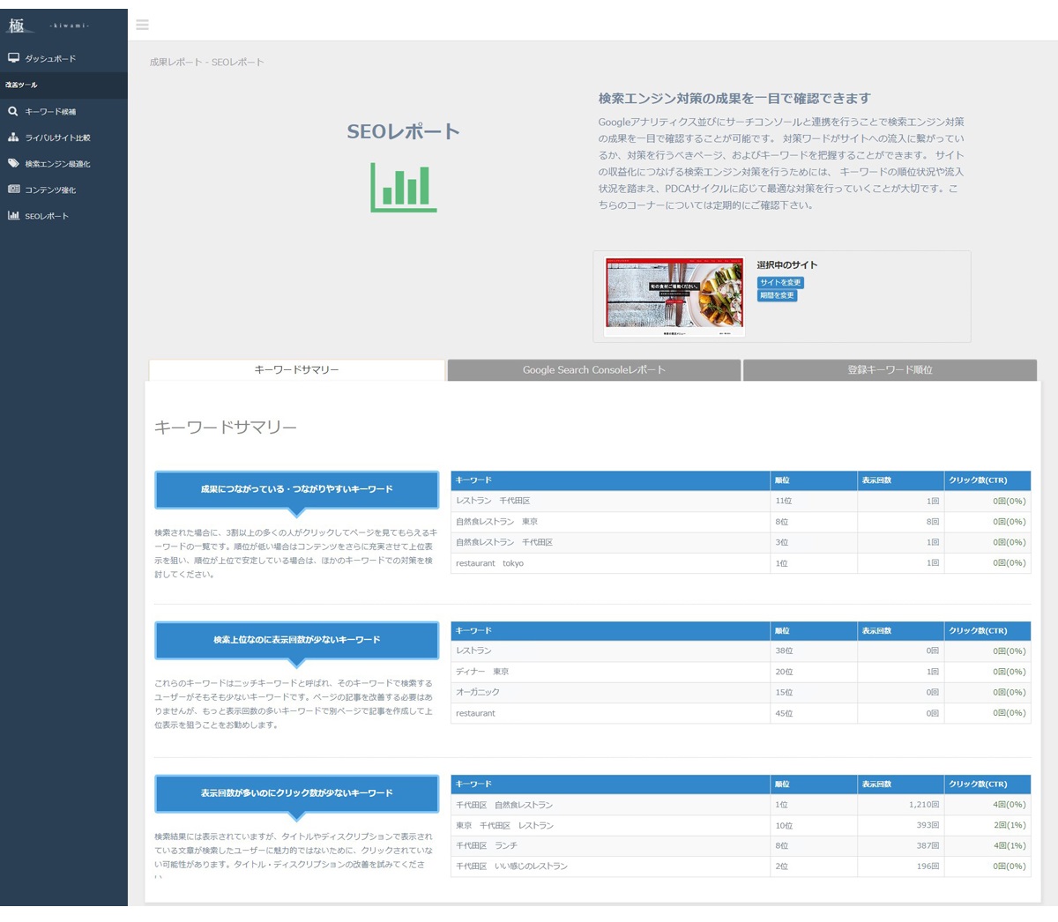This screenshot has height=922, width=1058.
Task: Switch to the キーワードサマリー tab
Action: coord(296,370)
